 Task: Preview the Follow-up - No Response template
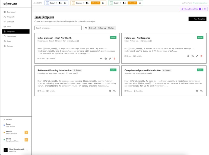188,56
